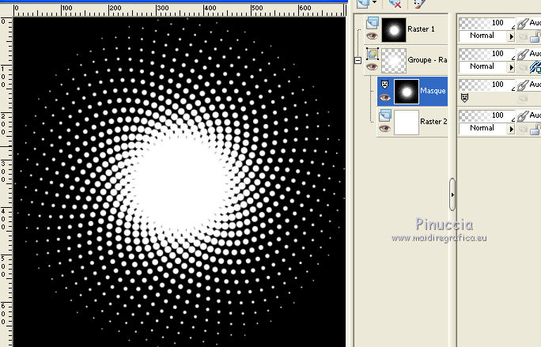This screenshot has width=541, height=347.
Task: Adjust opacity slider of Raster 1
Action: pyautogui.click(x=487, y=23)
